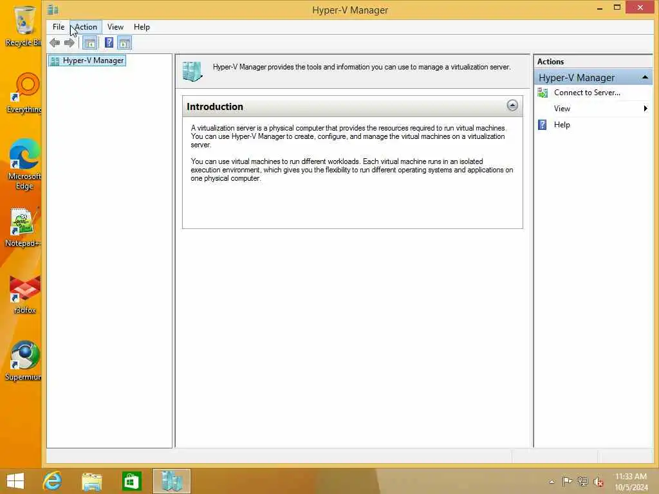The image size is (659, 494).
Task: Open the File menu
Action: tap(59, 27)
